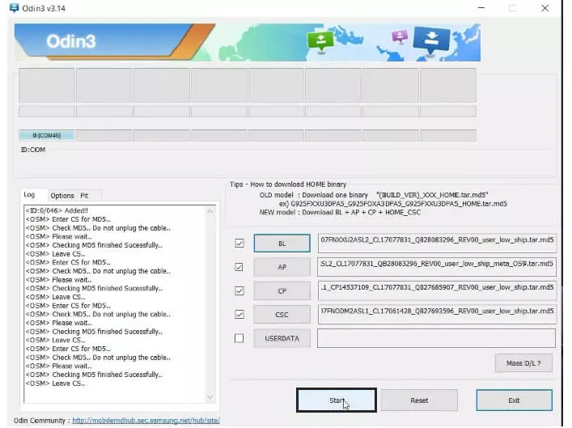
Task: Click the CP file path field
Action: point(437,290)
